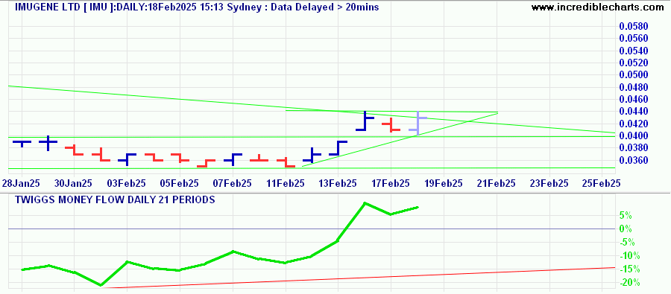Click the 13Feb25 date label

(x=338, y=183)
